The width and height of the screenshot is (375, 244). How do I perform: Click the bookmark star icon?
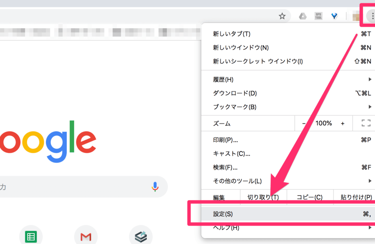click(282, 16)
